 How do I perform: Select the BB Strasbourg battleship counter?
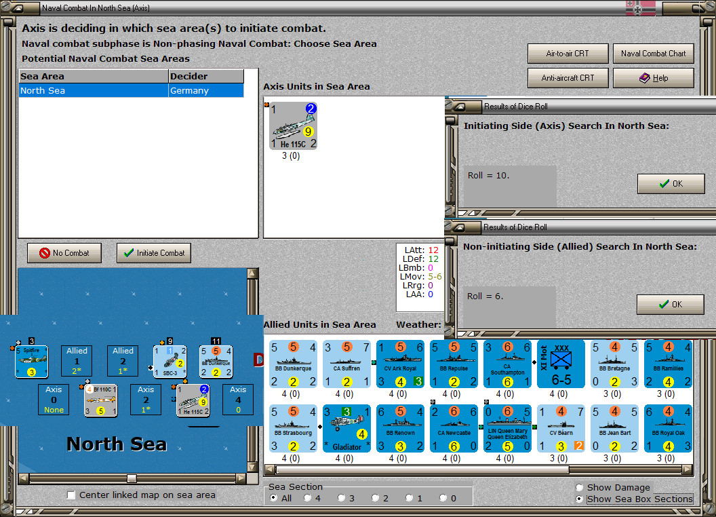point(293,428)
